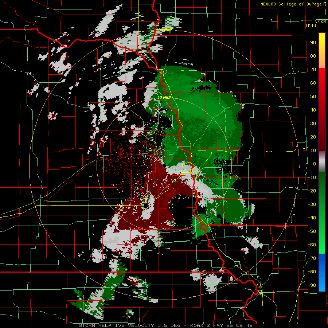This screenshot has height=328, width=328.
Task: Select the 50 value on velocity scale
Action: [x=313, y=97]
